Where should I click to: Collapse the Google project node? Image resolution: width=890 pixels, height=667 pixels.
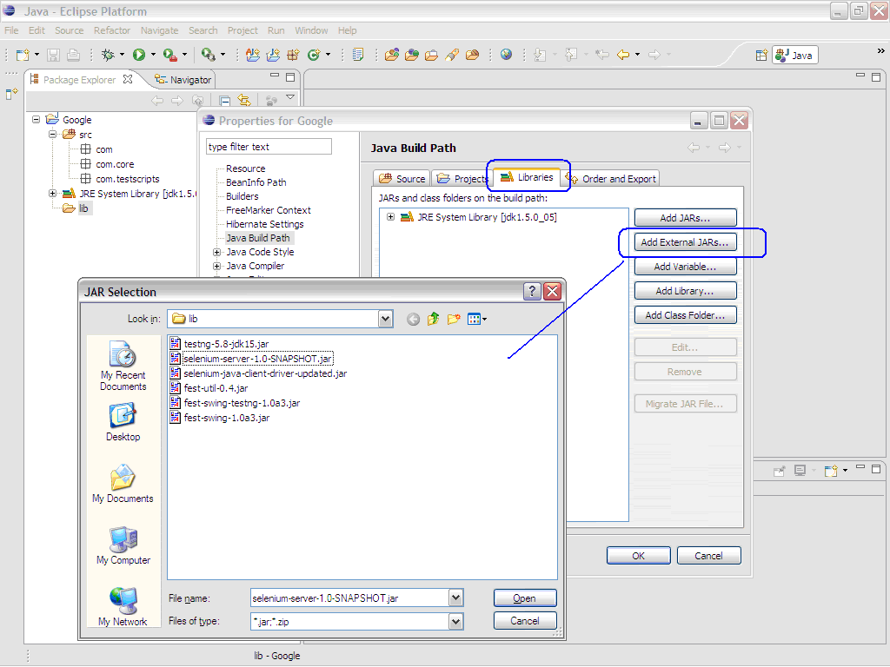pos(37,120)
